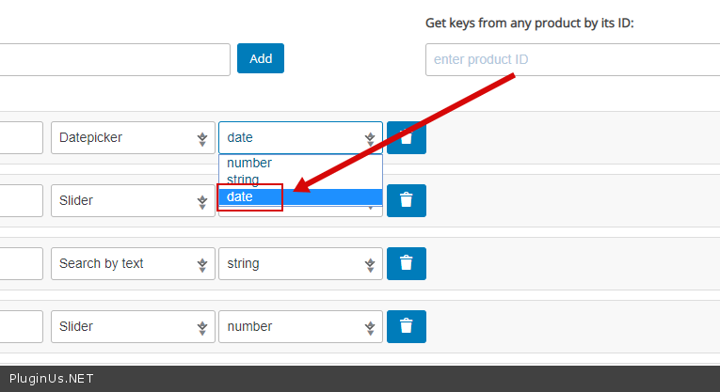Image resolution: width=720 pixels, height=392 pixels.
Task: Select 'number' option in the open list
Action: (249, 163)
